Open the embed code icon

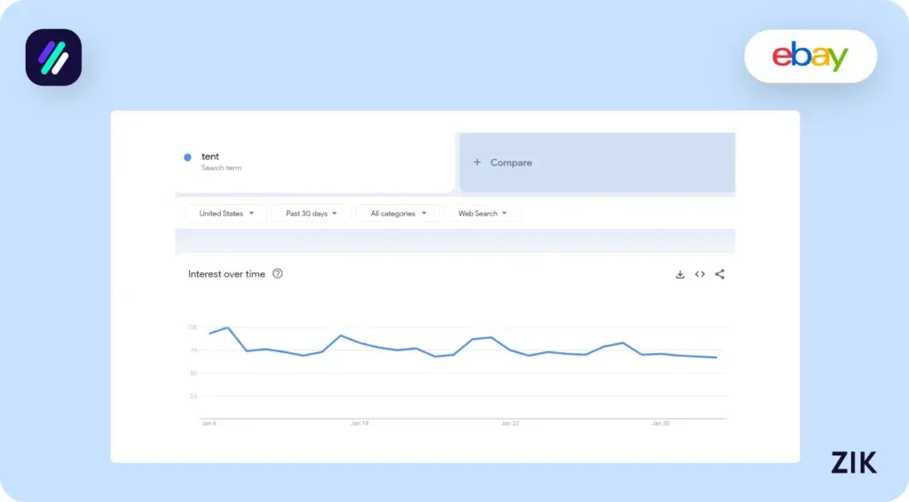tap(700, 275)
